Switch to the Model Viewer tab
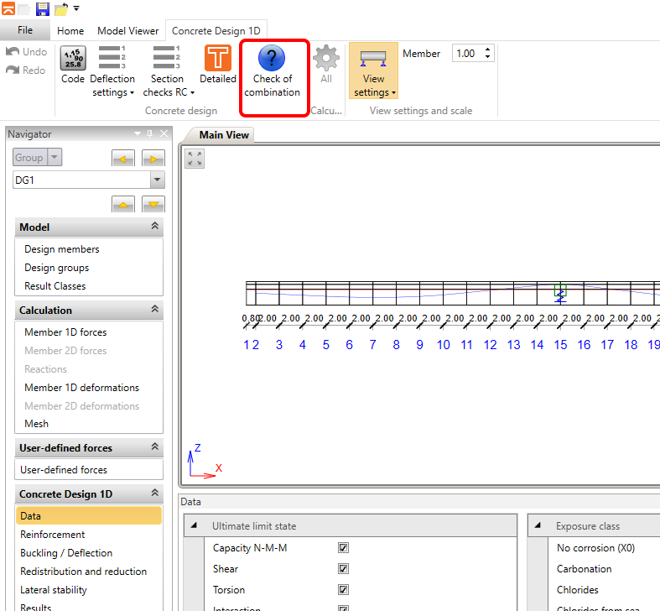The image size is (660, 611). 127,31
